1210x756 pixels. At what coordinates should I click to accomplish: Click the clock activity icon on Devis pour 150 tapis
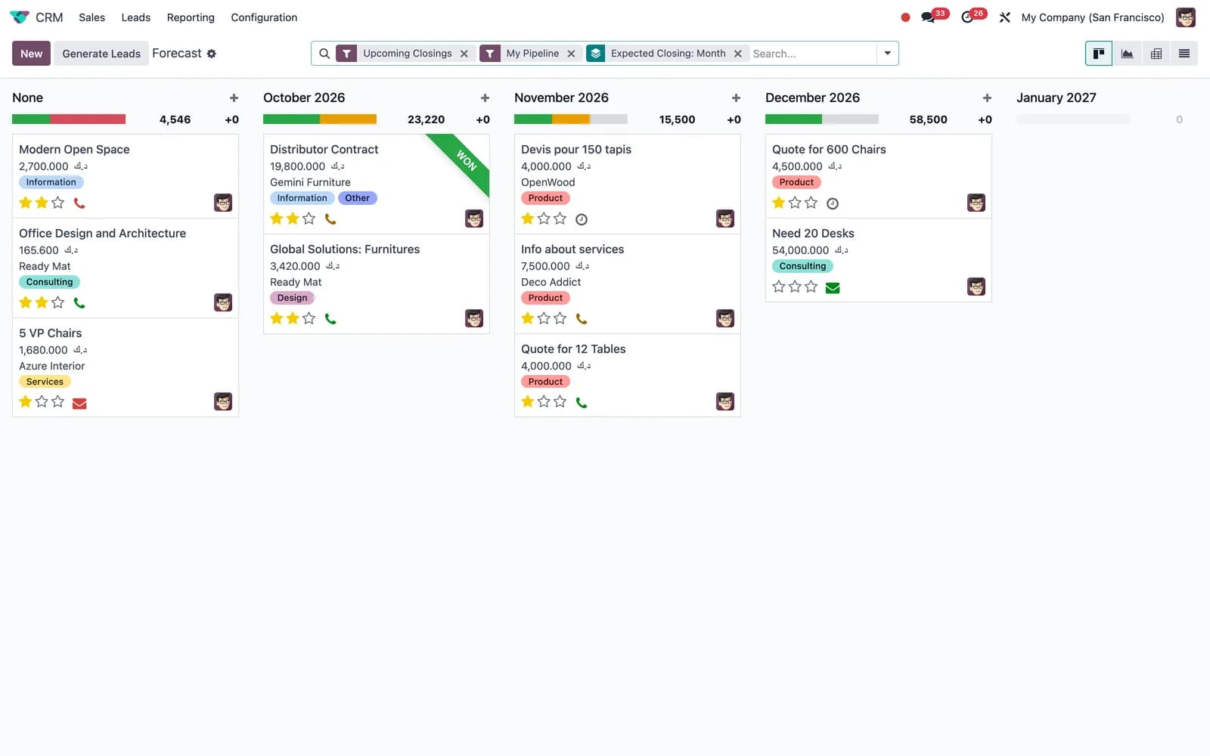click(582, 219)
